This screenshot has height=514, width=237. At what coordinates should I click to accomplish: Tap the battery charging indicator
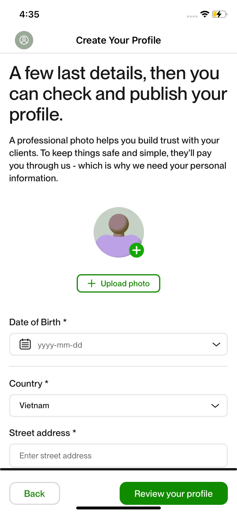[220, 14]
